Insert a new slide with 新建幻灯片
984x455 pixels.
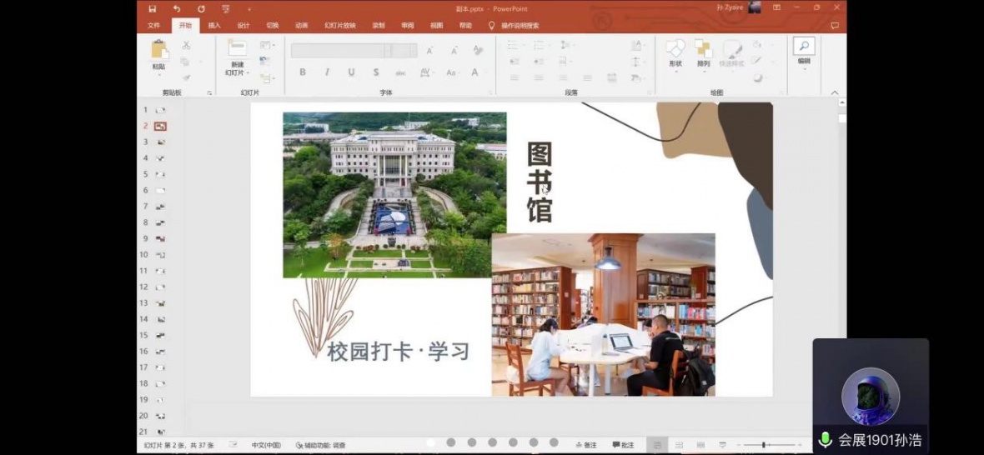point(237,55)
